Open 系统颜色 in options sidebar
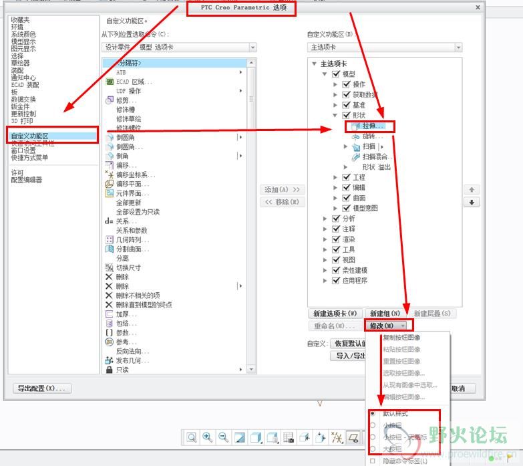 coord(23,34)
